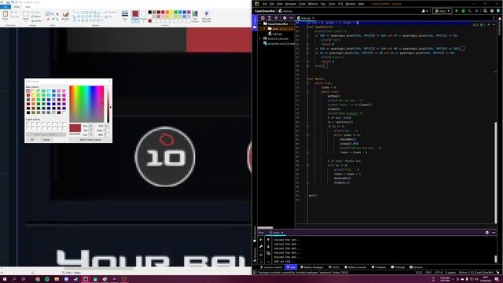The width and height of the screenshot is (503, 283).
Task: Open the File menu in PyCharm
Action: coord(265,4)
